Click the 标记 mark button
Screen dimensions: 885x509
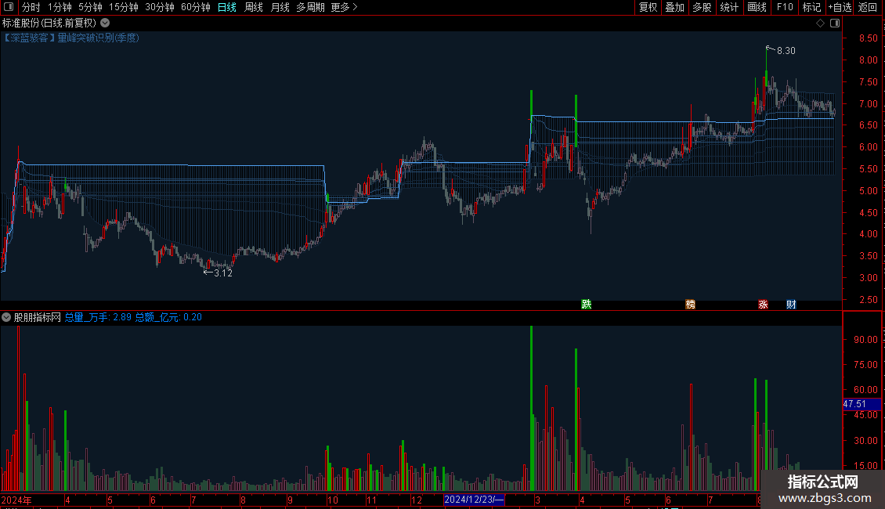(811, 7)
